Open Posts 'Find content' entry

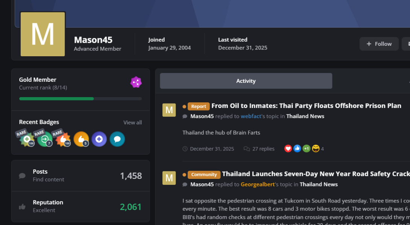point(48,180)
